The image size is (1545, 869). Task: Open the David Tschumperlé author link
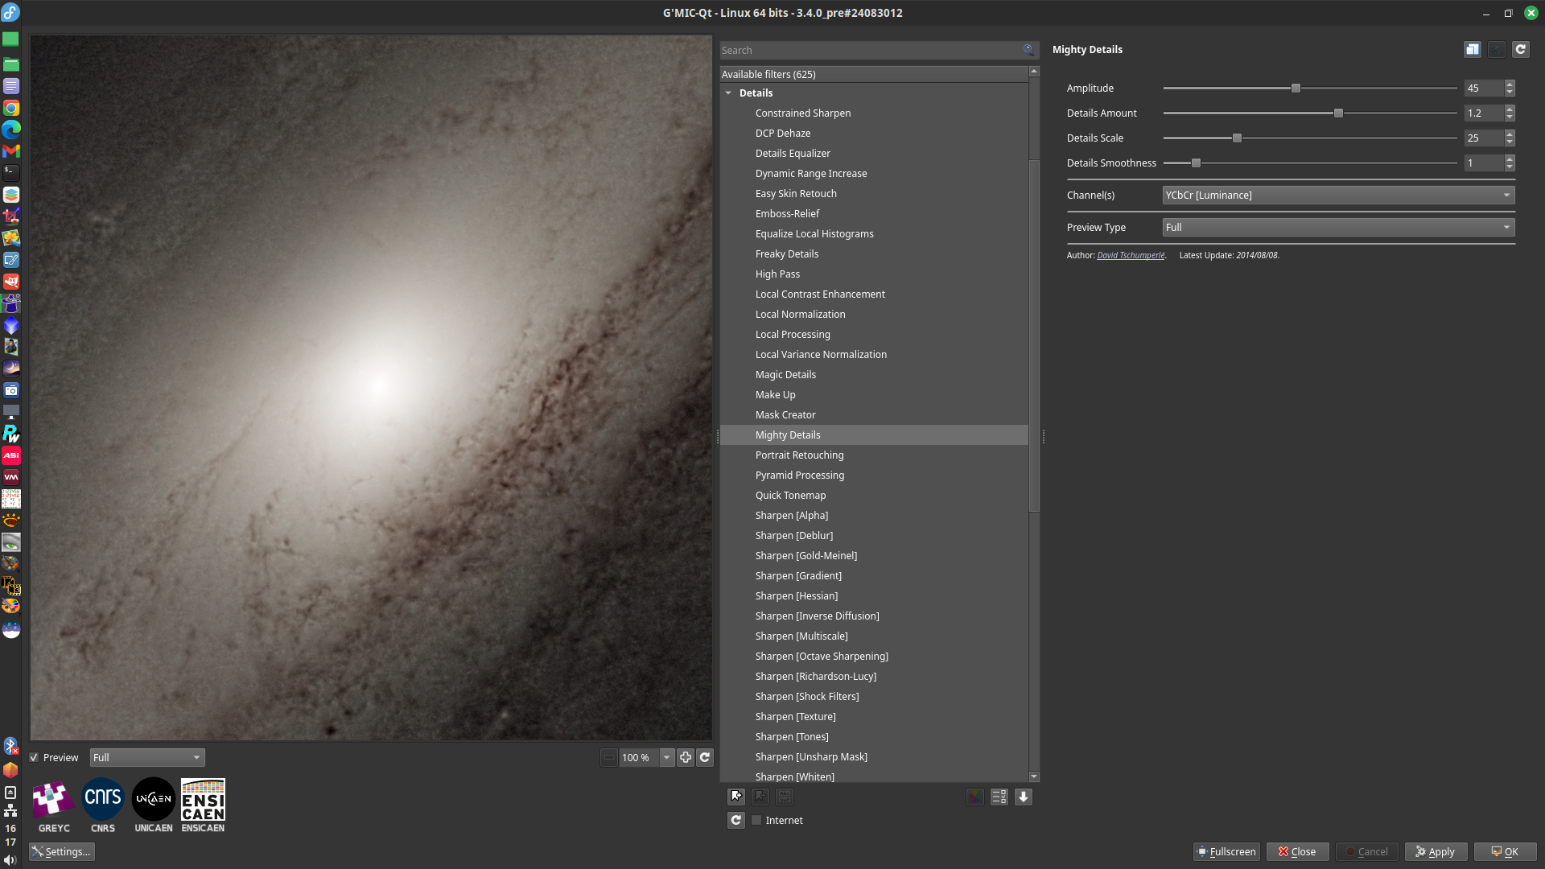pos(1130,255)
